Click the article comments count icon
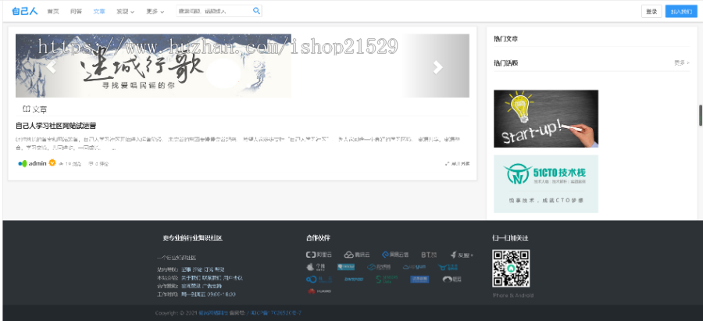This screenshot has height=321, width=703. pyautogui.click(x=91, y=164)
